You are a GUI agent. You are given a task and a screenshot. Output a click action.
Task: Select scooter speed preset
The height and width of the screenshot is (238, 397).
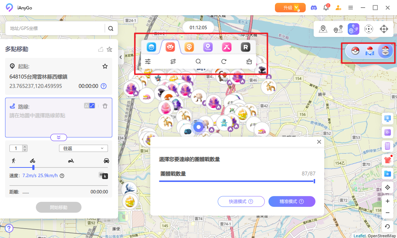tap(71, 161)
